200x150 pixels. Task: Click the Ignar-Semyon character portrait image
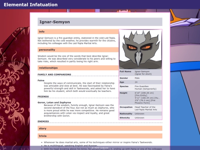[140, 49]
